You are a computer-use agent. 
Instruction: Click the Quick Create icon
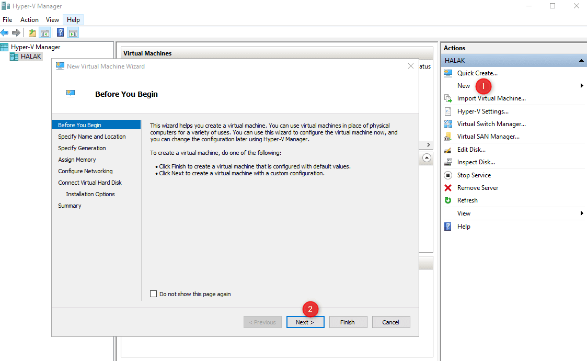point(448,73)
